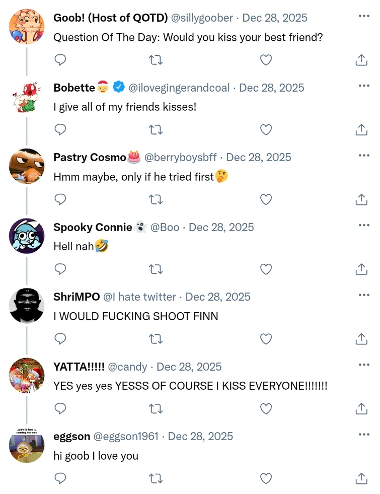Open more options on Goob's tweet
This screenshot has height=494, width=380.
pos(363,16)
